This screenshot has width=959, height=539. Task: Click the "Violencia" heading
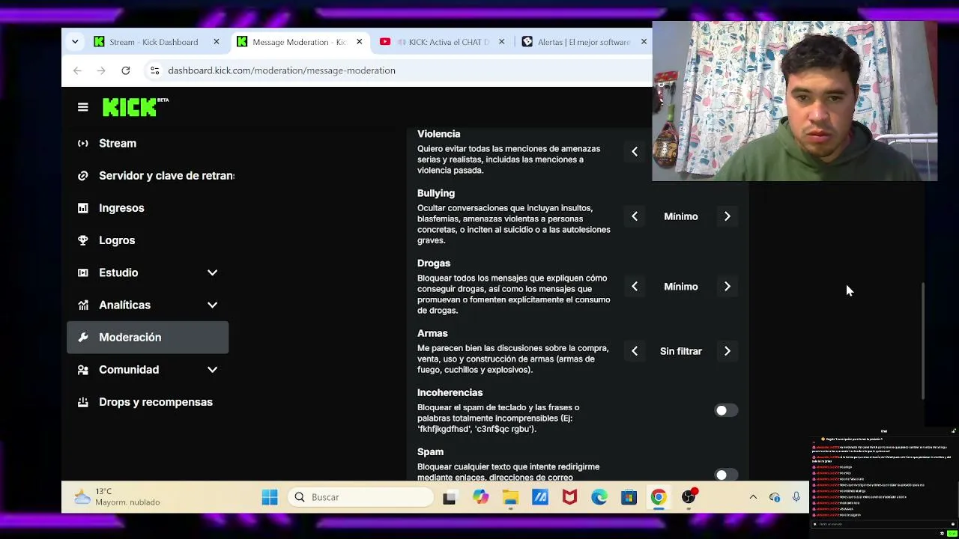(439, 134)
